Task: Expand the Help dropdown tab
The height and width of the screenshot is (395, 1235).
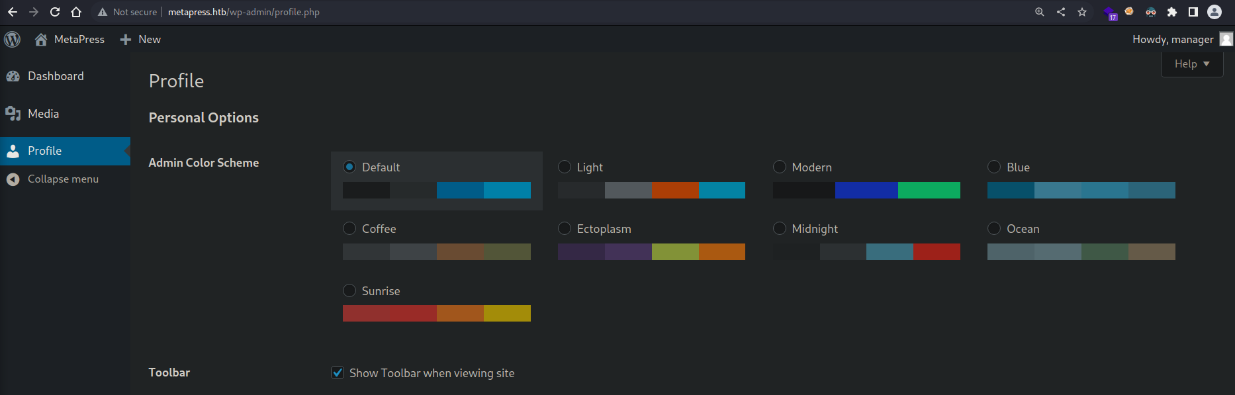Action: coord(1191,64)
